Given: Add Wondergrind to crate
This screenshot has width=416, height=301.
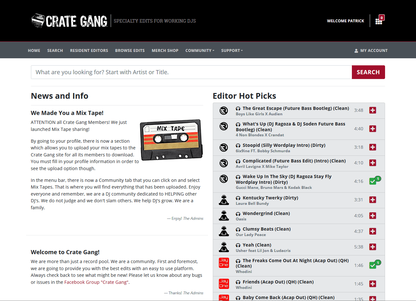Looking at the screenshot, I should point(373,216).
